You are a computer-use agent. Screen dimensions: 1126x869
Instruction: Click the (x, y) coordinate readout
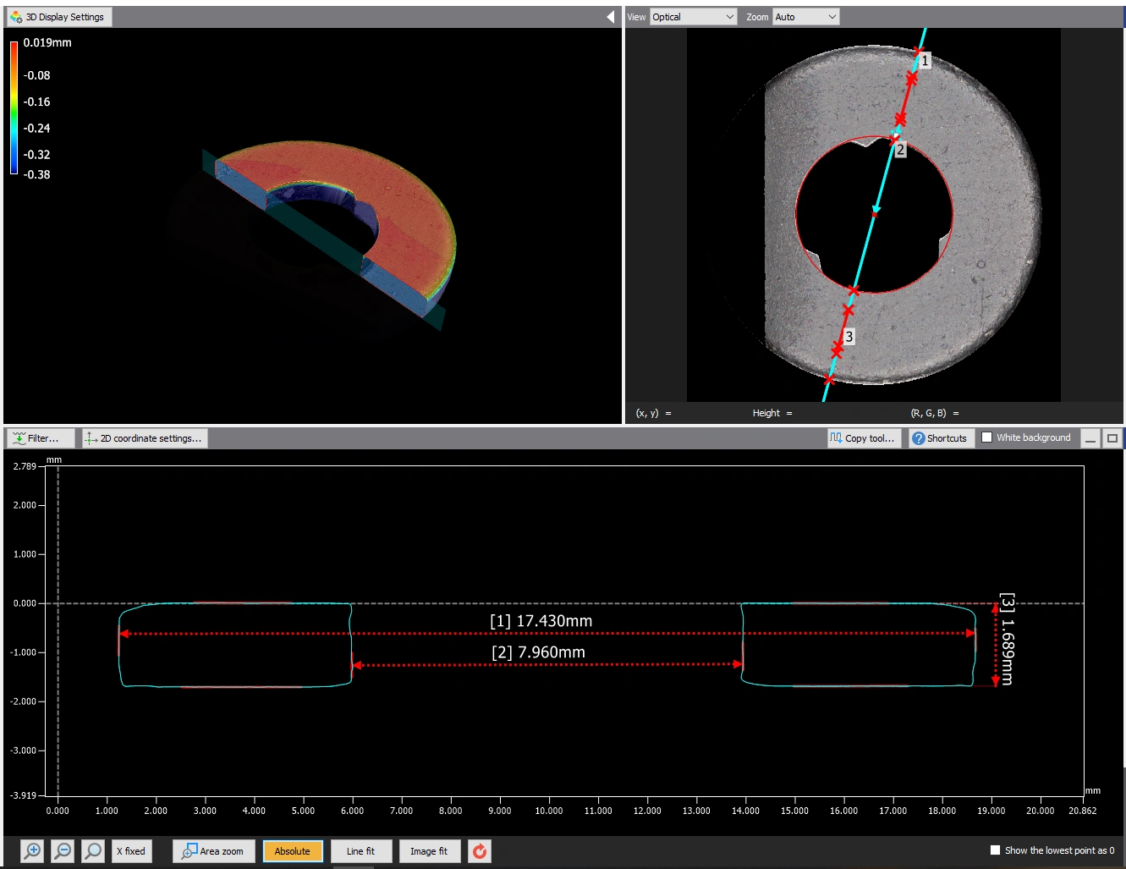[653, 413]
